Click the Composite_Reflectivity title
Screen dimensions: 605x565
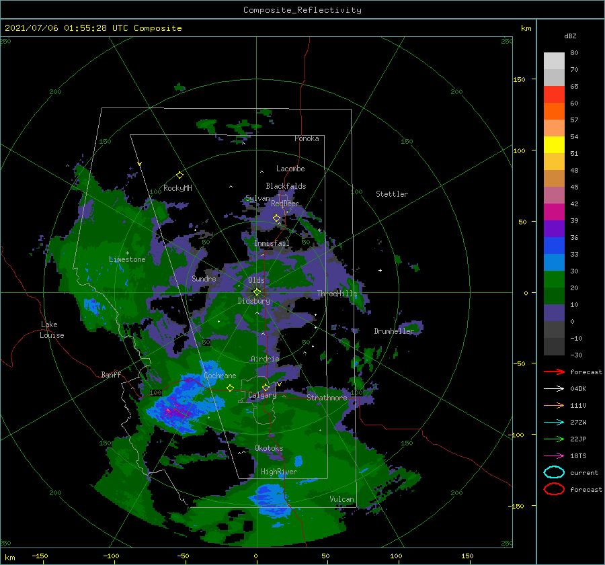[x=302, y=10]
